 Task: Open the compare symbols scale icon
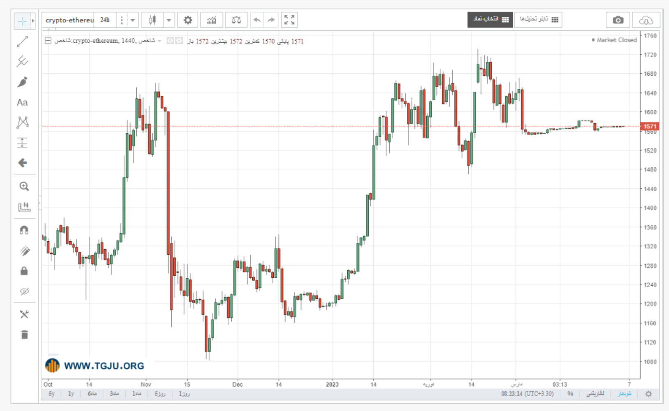coord(236,20)
